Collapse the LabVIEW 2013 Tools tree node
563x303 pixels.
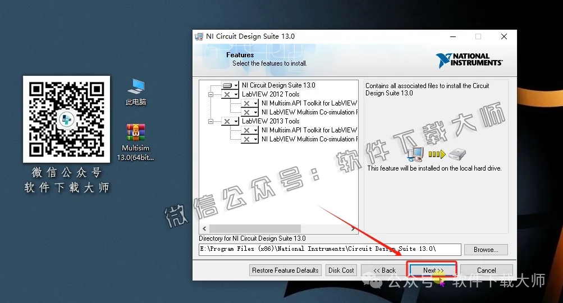[211, 121]
